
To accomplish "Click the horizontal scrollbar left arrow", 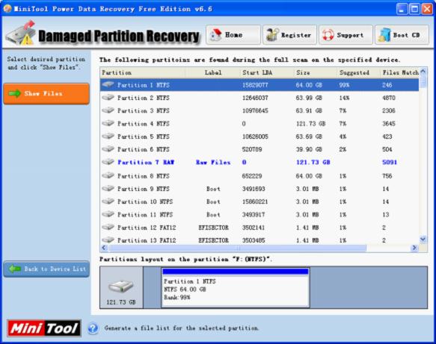I will pos(104,248).
